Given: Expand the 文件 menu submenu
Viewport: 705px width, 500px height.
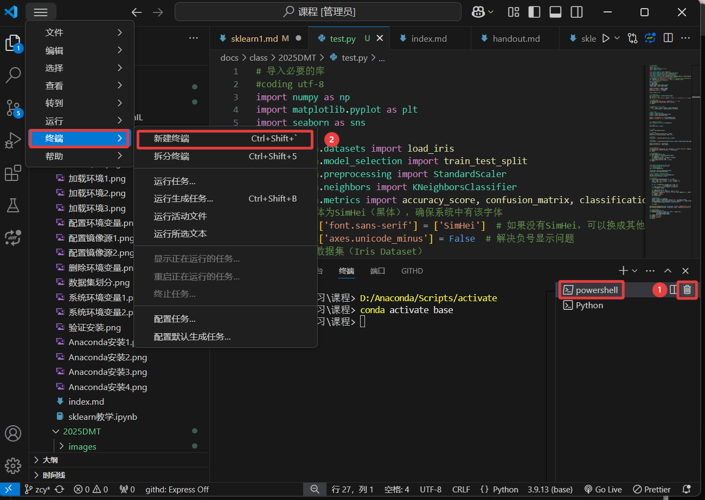Looking at the screenshot, I should pos(79,33).
